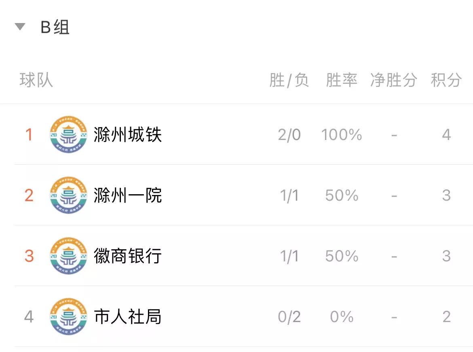473x352 pixels.
Task: Click the 积分 column header
Action: (446, 80)
